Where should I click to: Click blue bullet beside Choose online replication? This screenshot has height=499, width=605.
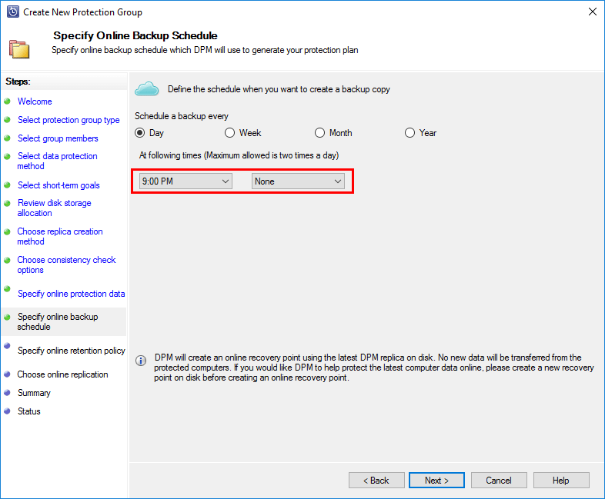[7, 374]
